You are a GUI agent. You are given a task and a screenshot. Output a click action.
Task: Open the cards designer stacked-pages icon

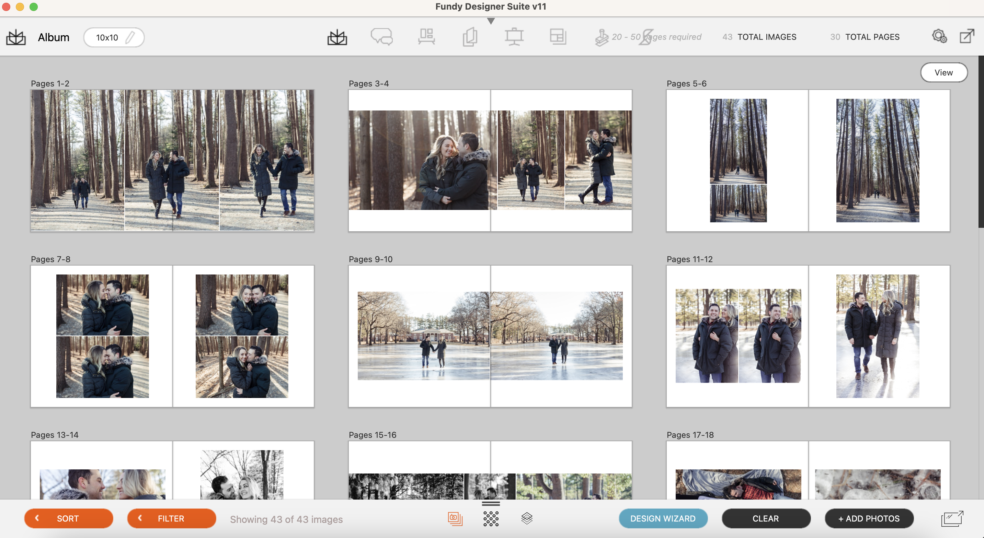470,37
